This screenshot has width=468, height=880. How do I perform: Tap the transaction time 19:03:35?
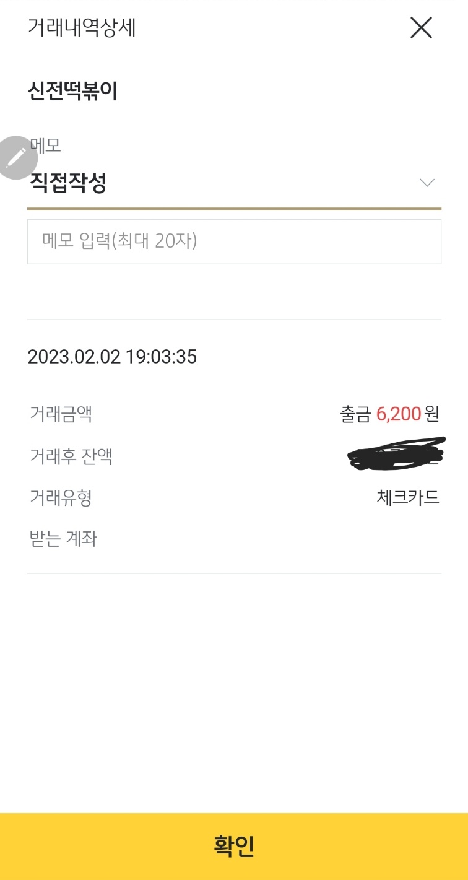point(161,357)
